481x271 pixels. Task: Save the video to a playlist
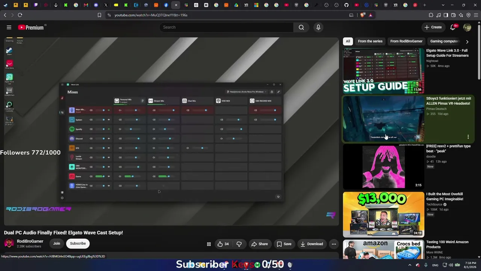coord(284,244)
